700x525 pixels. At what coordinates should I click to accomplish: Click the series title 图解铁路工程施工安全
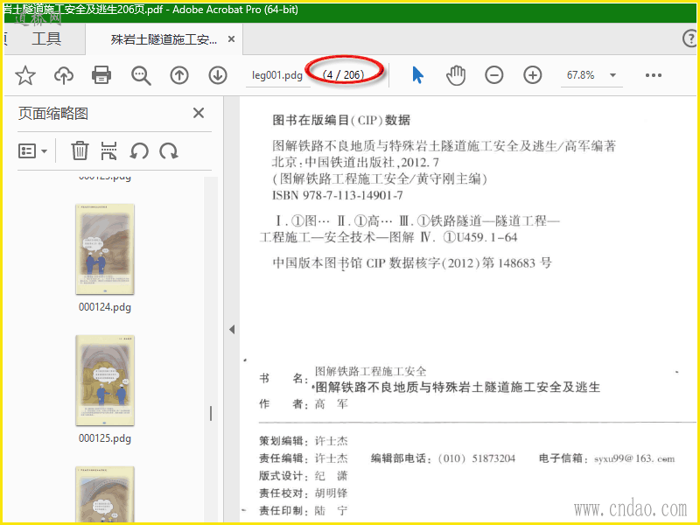(370, 371)
